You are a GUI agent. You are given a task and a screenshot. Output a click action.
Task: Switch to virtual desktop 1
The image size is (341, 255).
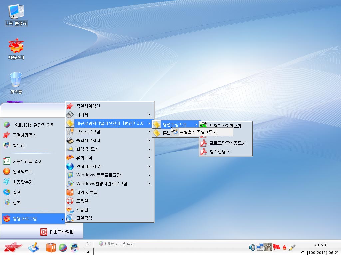pyautogui.click(x=88, y=244)
